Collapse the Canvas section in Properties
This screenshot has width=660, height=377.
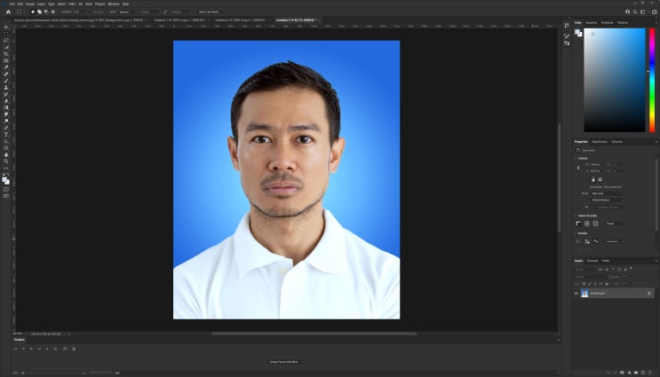pyautogui.click(x=576, y=158)
